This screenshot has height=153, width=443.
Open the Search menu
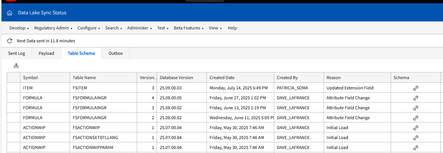pyautogui.click(x=114, y=28)
